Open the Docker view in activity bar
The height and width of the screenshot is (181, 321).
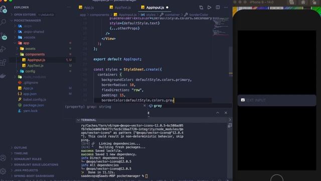(3, 76)
